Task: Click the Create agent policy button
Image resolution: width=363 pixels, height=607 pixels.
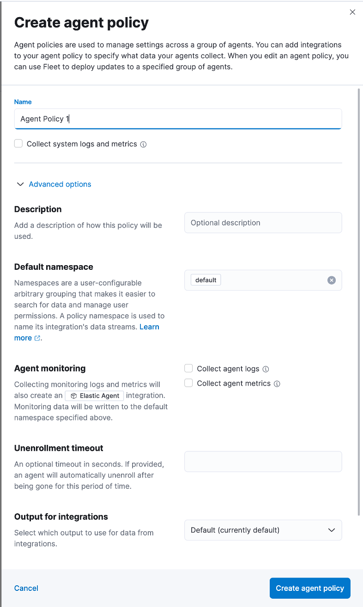Action: 310,588
